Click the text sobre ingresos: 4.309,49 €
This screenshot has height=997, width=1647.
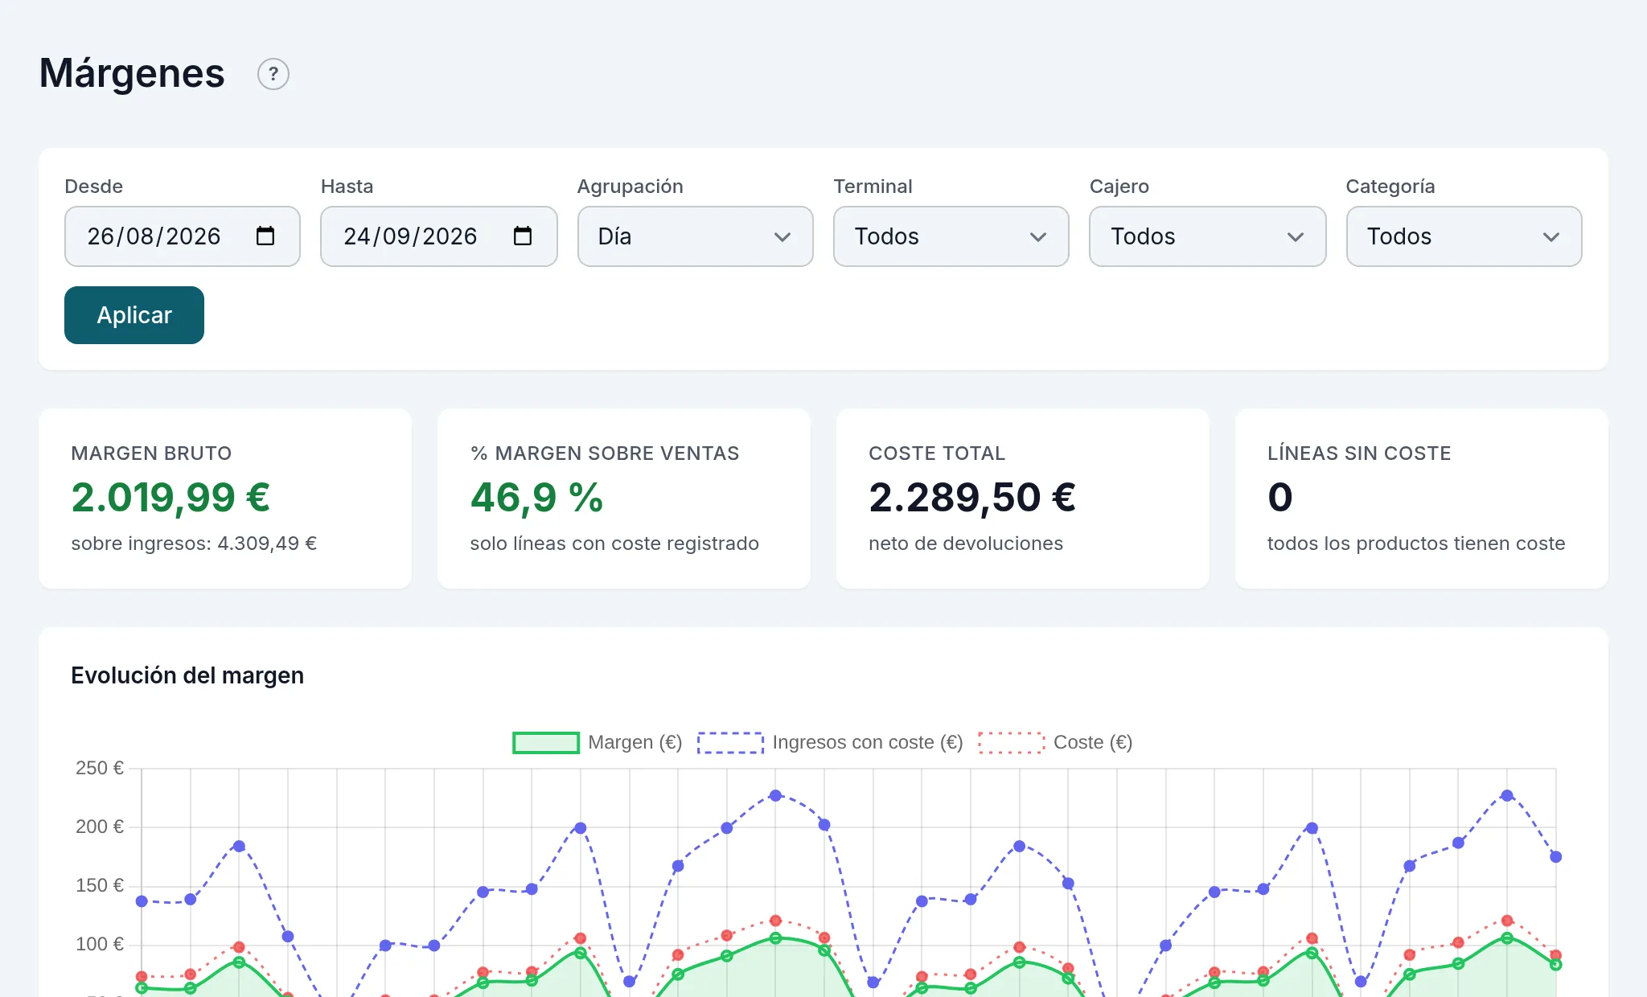click(194, 544)
